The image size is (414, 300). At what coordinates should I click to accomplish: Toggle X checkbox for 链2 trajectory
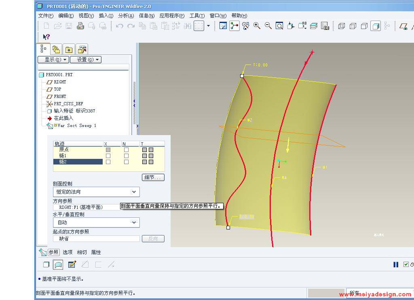point(108,162)
